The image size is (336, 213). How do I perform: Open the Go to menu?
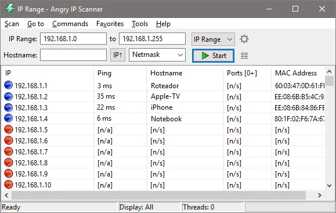[35, 24]
